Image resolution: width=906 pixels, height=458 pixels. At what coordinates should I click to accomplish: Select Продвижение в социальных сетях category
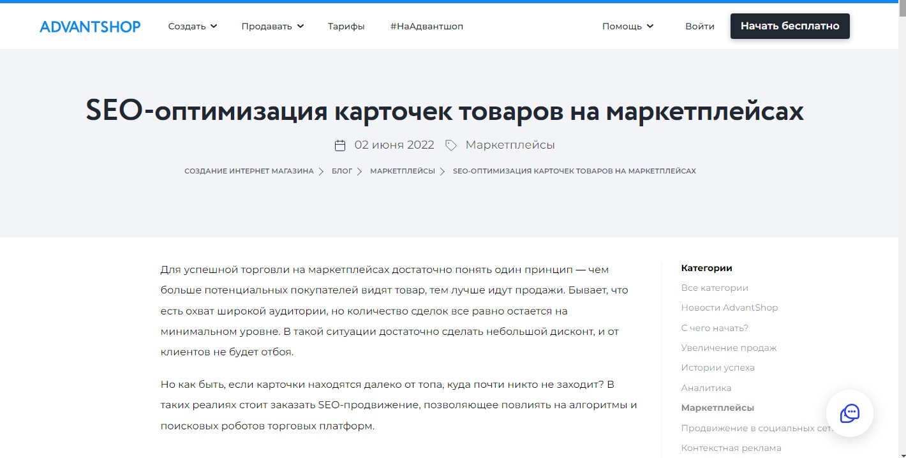pyautogui.click(x=757, y=428)
